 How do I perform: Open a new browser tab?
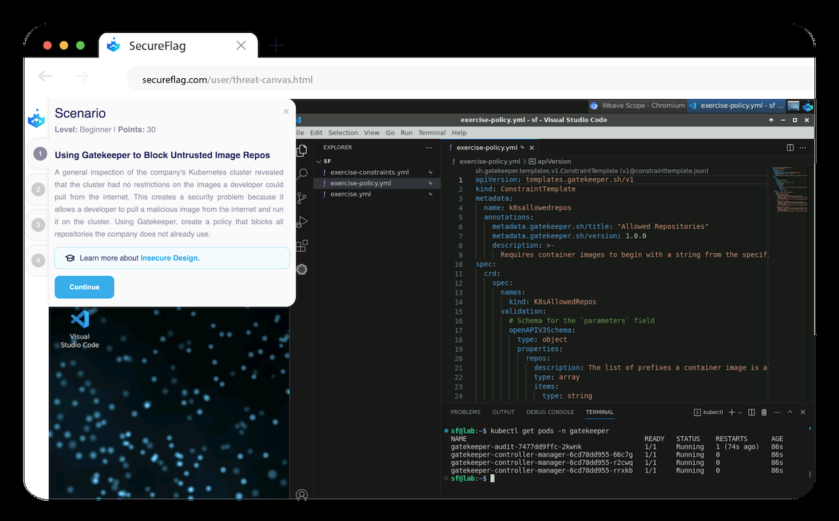[x=276, y=46]
